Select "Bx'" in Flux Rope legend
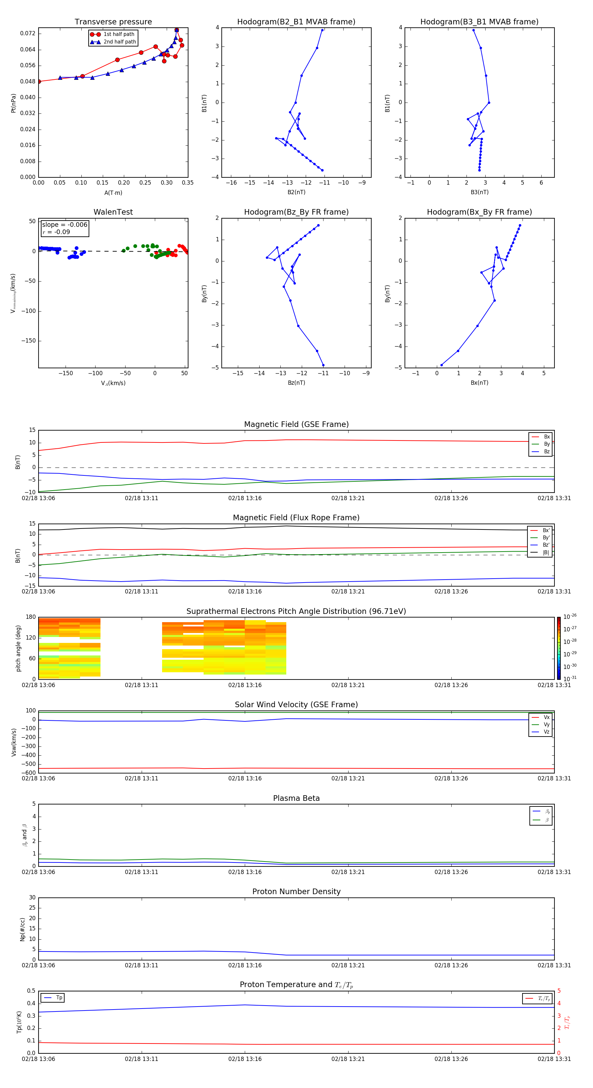The image size is (593, 1088). click(x=540, y=530)
